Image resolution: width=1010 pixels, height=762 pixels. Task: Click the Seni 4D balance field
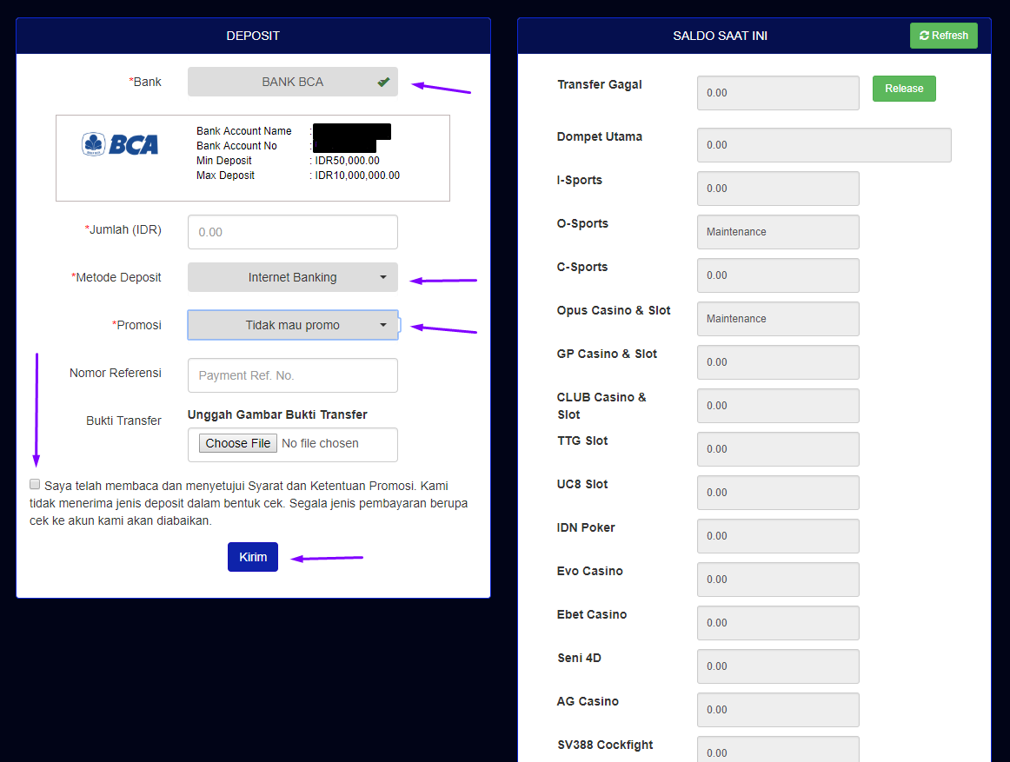(778, 666)
